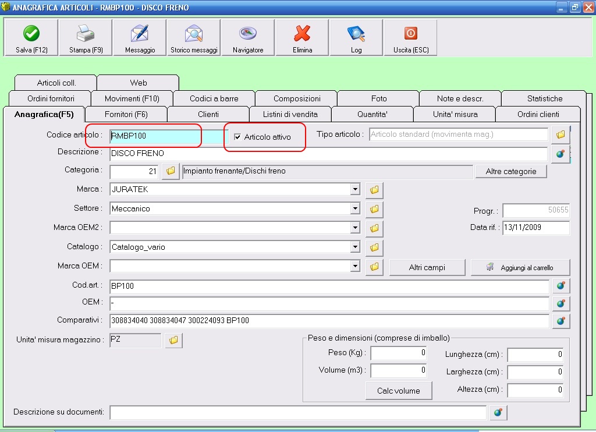Open folder icon next to Marca JURATEK
This screenshot has width=596, height=432.
coord(374,190)
